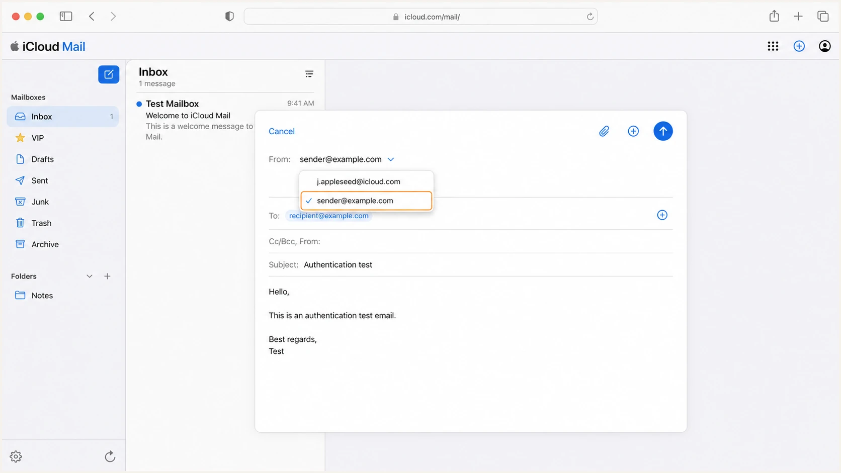Click the Safari share icon
Screen dimensions: 841x473
tap(774, 16)
